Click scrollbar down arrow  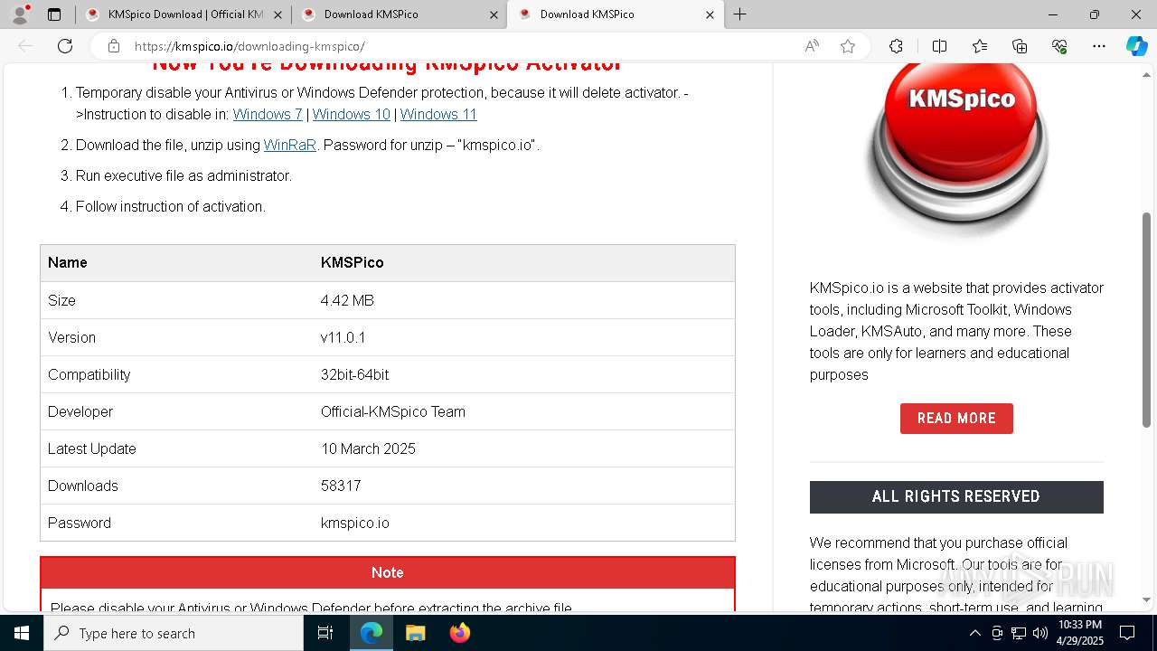pyautogui.click(x=1147, y=599)
